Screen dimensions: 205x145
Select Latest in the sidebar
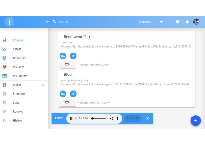pyautogui.click(x=17, y=49)
